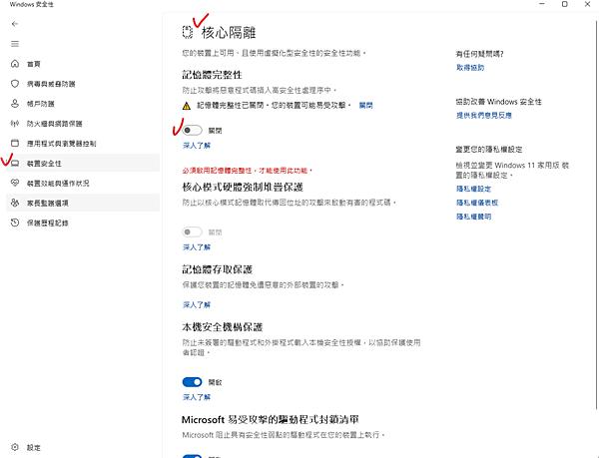
Task: Click the 核心隔離 page title
Action: (x=229, y=33)
